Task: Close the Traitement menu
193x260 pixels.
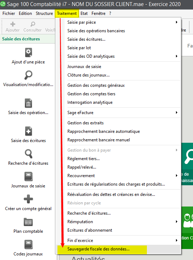Action: [x=67, y=13]
